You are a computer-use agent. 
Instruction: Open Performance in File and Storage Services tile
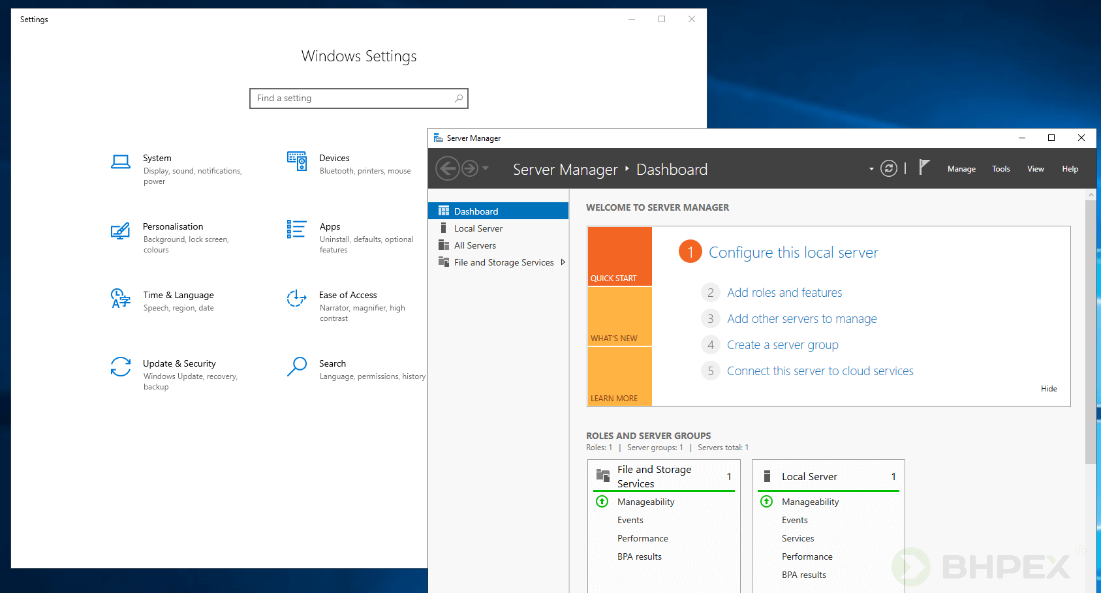coord(643,538)
